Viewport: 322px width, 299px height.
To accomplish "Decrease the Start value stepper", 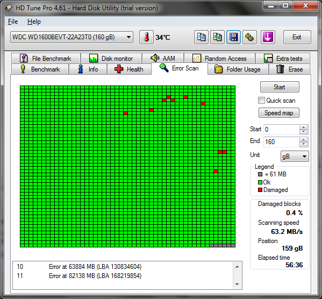I will click(x=304, y=132).
